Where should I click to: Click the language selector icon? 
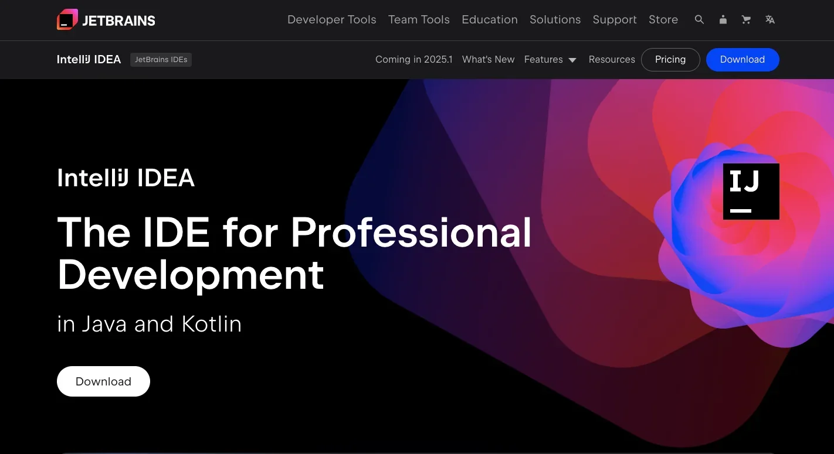coord(770,20)
